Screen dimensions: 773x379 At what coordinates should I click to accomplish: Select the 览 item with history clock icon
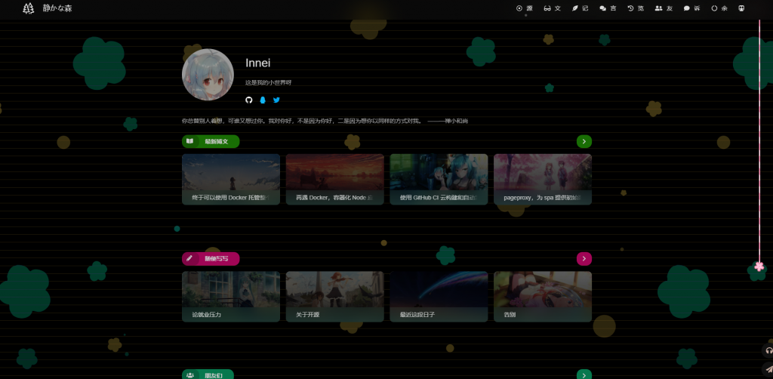coord(636,8)
